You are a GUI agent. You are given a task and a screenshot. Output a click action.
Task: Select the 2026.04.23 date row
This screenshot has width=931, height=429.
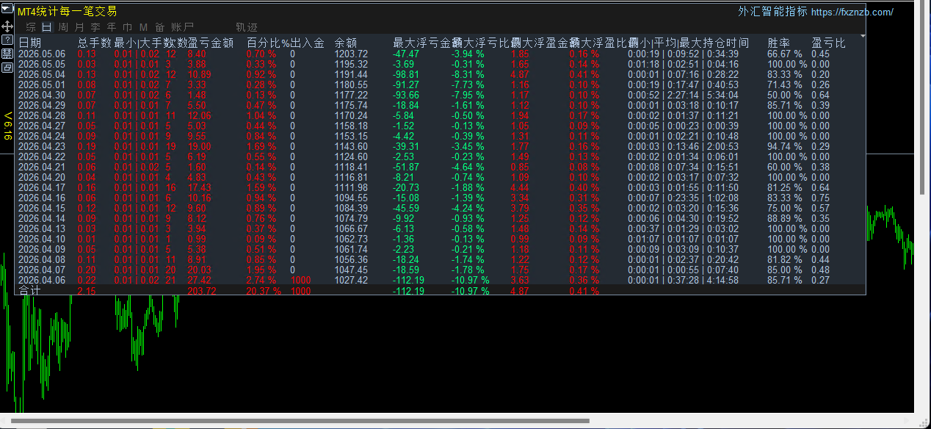tap(41, 146)
